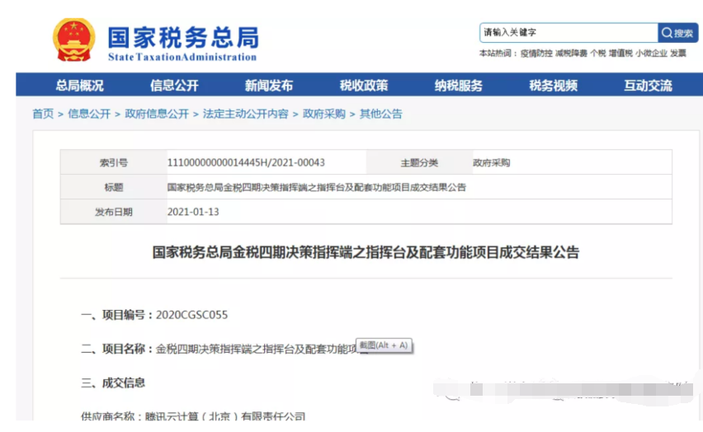Go to 政府采购 breadcrumb link
The height and width of the screenshot is (432, 703).
(x=324, y=114)
